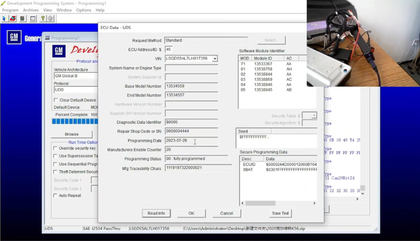Click the OK button
Image resolution: width=420 pixels, height=241 pixels.
click(191, 213)
